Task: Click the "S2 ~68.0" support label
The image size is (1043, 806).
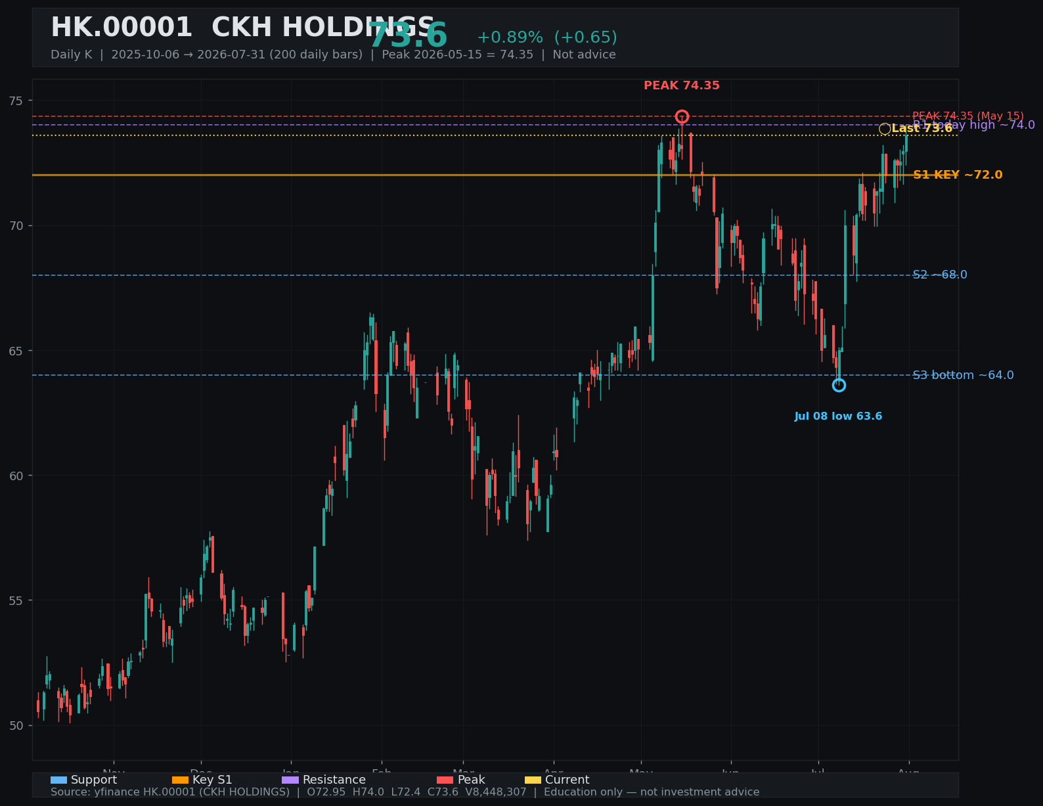Action: (940, 275)
